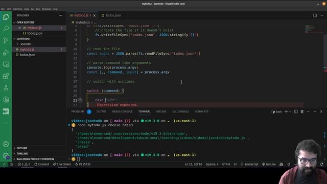Open terminal panel more actions ellipsis
This screenshot has width=327, height=184.
[x=309, y=111]
